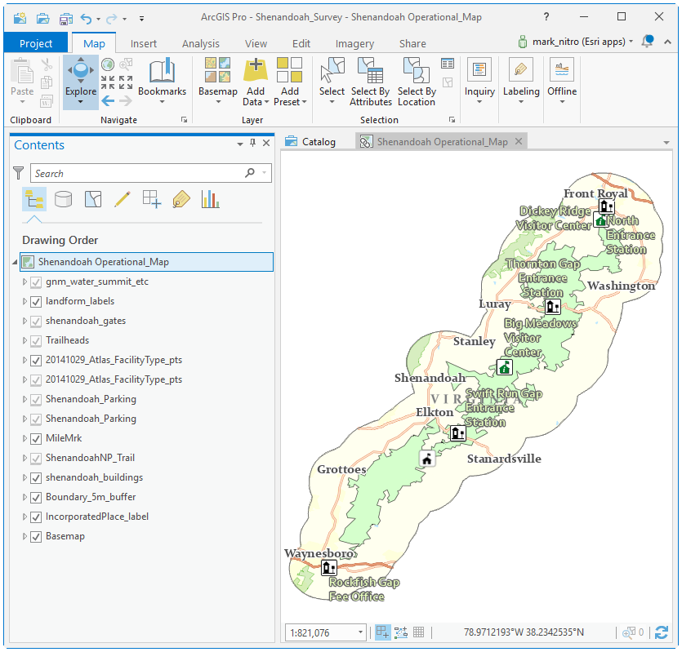Toggle the grid icon in status bar

pyautogui.click(x=418, y=632)
